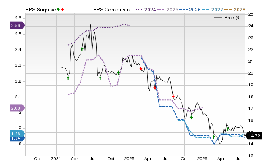Click the 20 label on the price axis
Viewport: 270px width, 161px height.
pyautogui.click(x=251, y=73)
